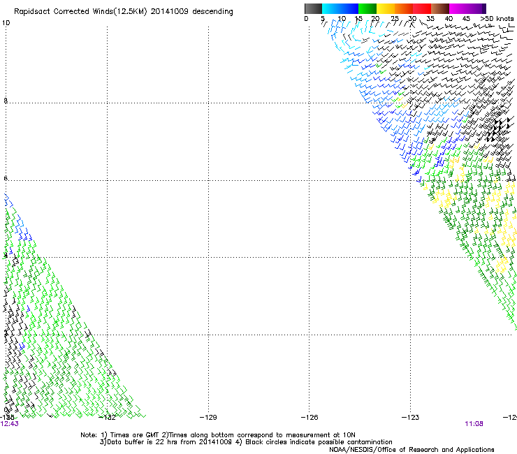Click the '40' value under the color bar
517x454 pixels.
(449, 18)
